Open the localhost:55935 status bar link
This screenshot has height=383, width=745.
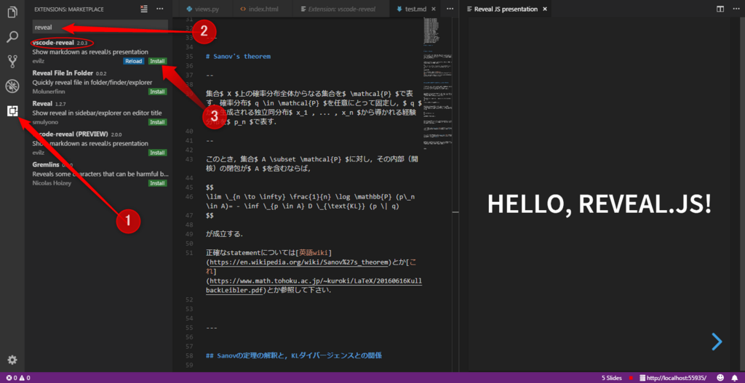coord(672,378)
